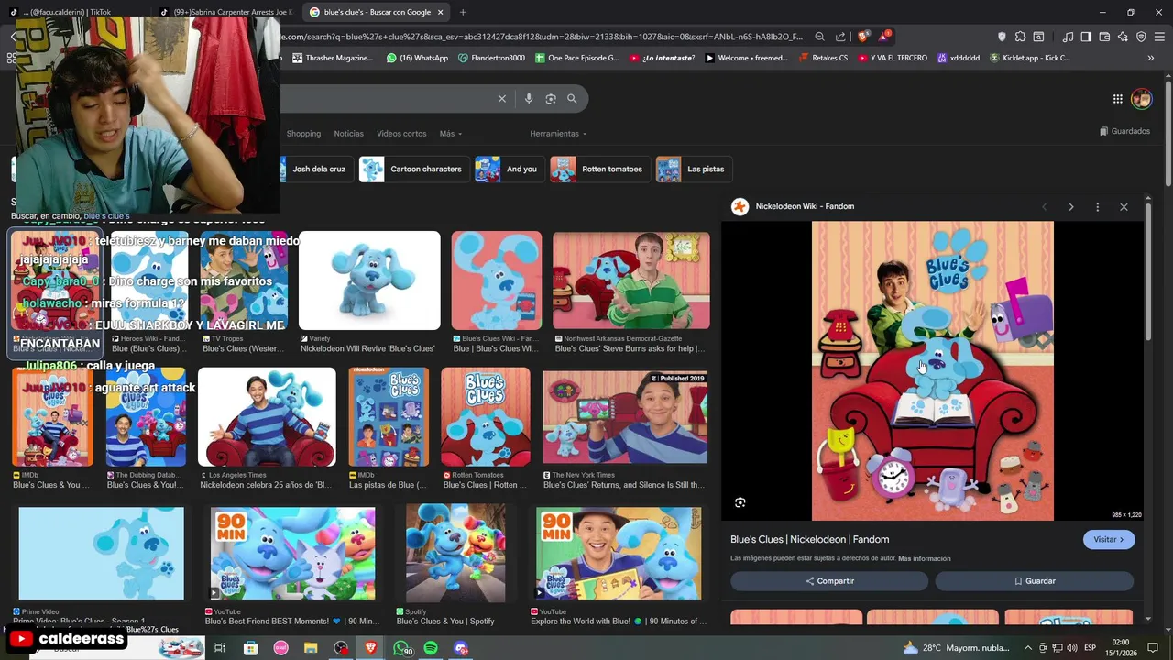The width and height of the screenshot is (1173, 660).
Task: Open Los Angeles Times result thumbnail
Action: coord(267,417)
